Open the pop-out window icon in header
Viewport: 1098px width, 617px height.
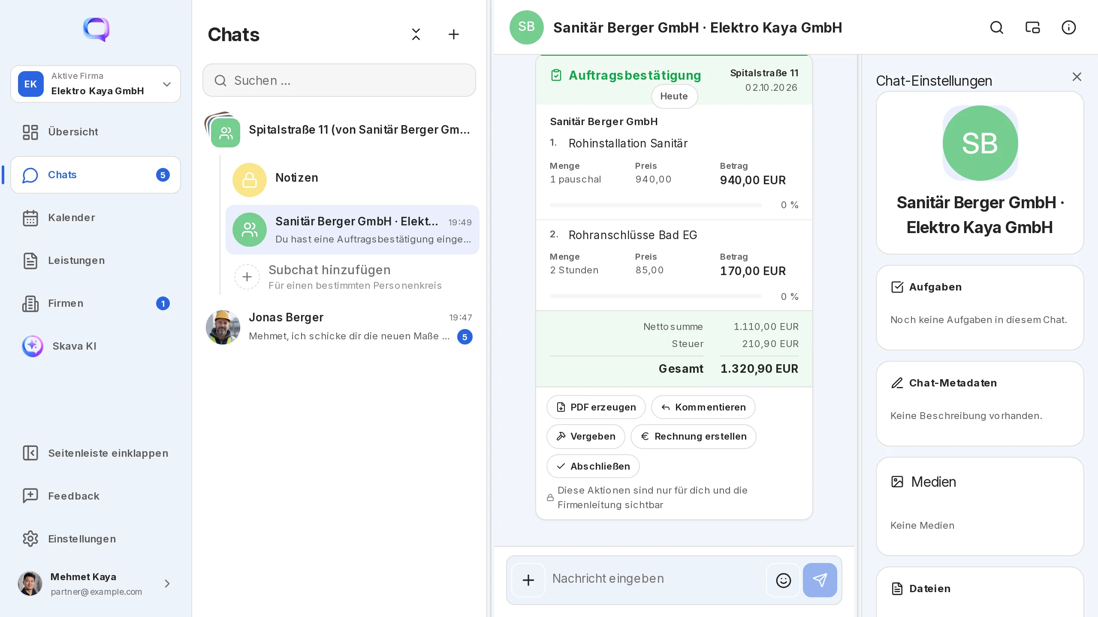[1033, 27]
